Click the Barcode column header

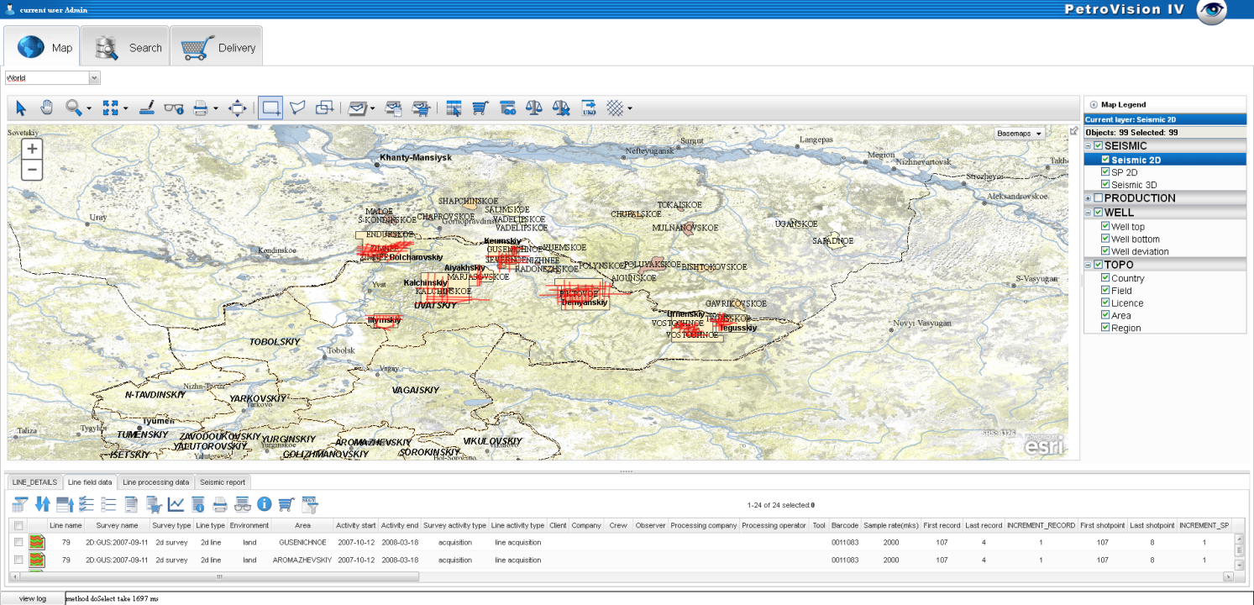844,525
